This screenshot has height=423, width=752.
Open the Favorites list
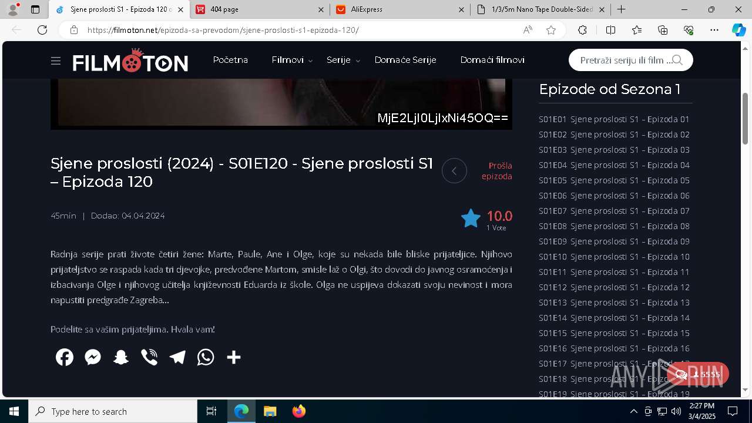pos(637,30)
